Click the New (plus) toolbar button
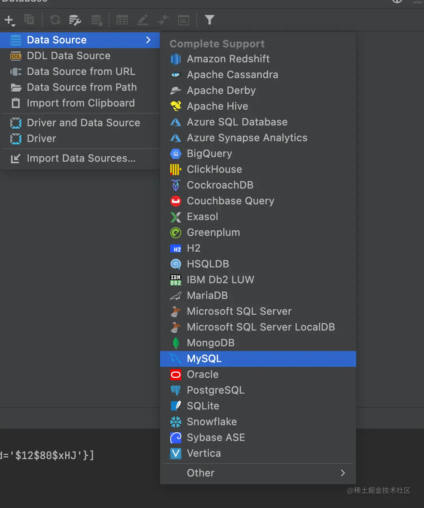 coord(10,20)
